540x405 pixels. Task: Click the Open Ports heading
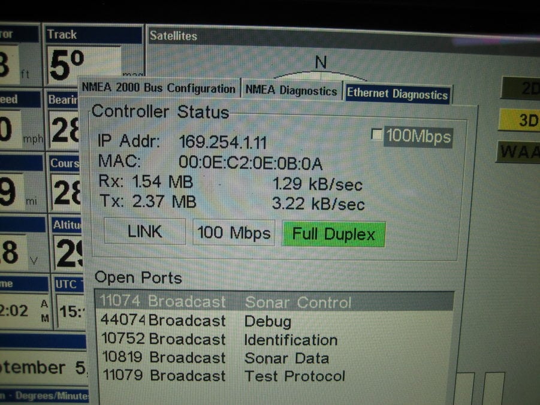point(138,277)
